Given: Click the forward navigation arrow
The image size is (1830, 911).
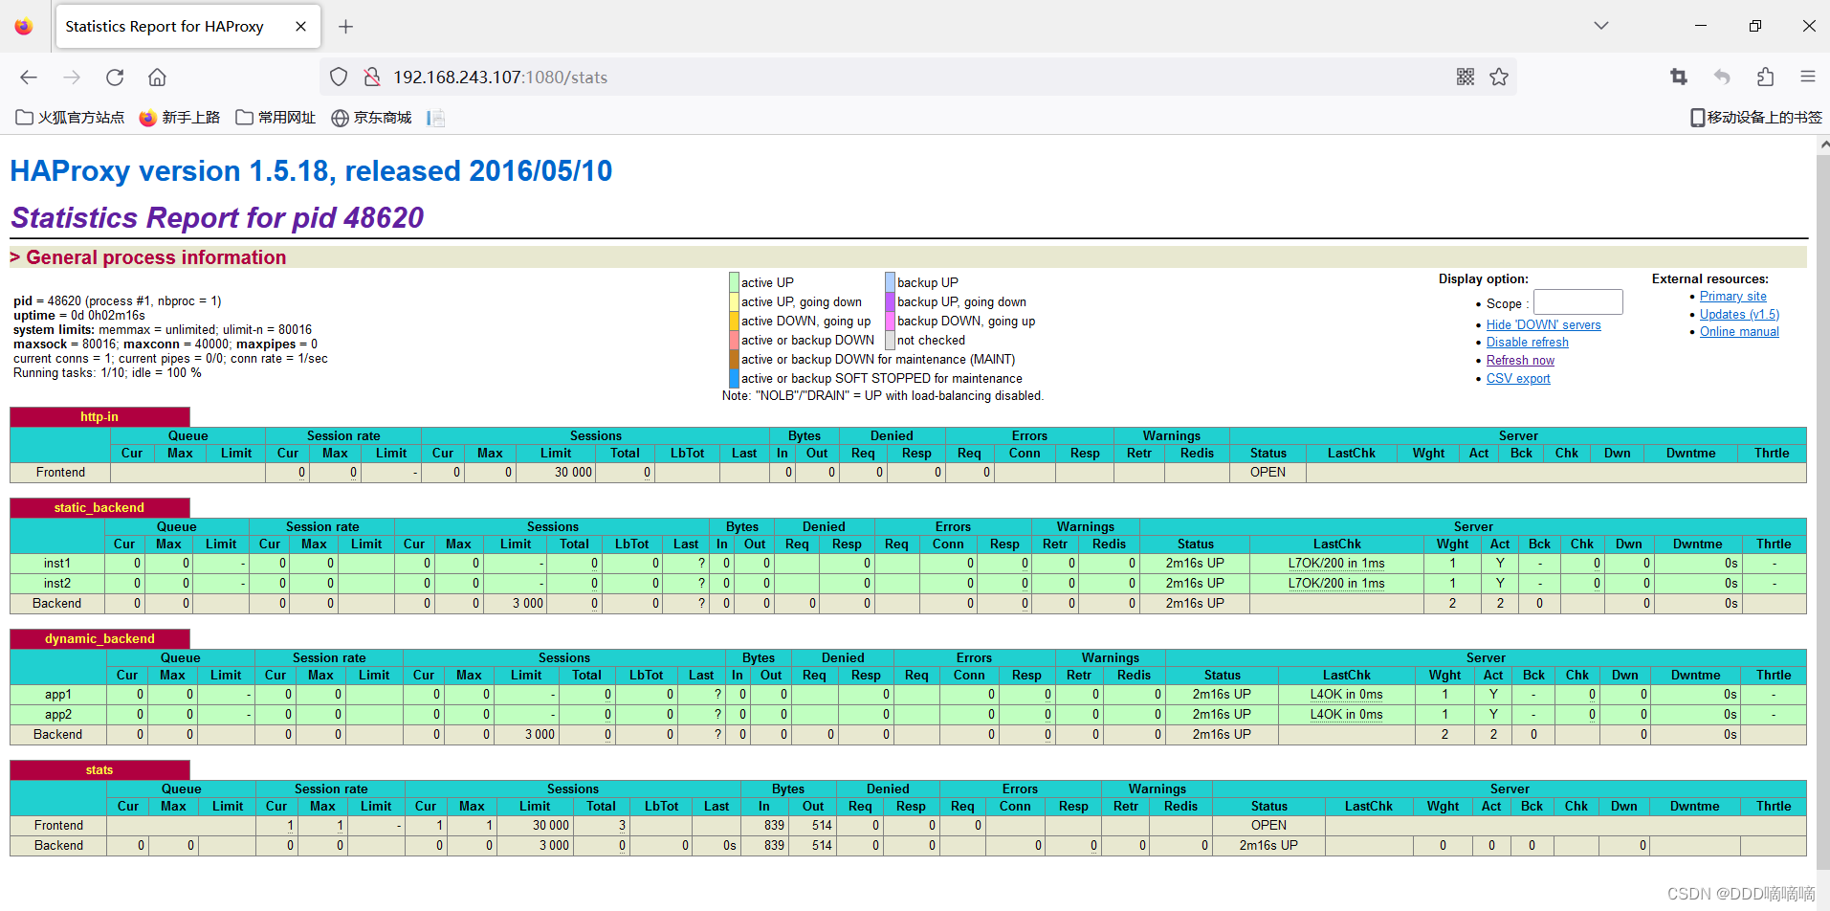Looking at the screenshot, I should pyautogui.click(x=72, y=78).
